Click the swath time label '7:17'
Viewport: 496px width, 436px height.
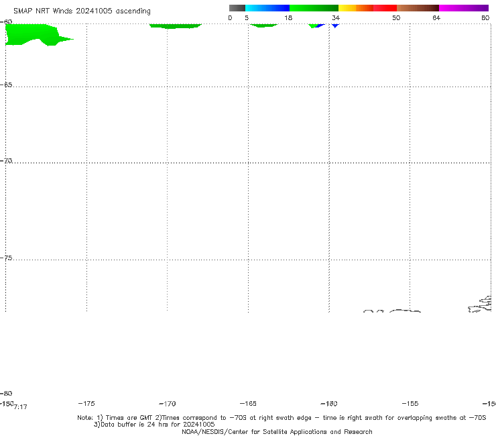tap(21, 407)
